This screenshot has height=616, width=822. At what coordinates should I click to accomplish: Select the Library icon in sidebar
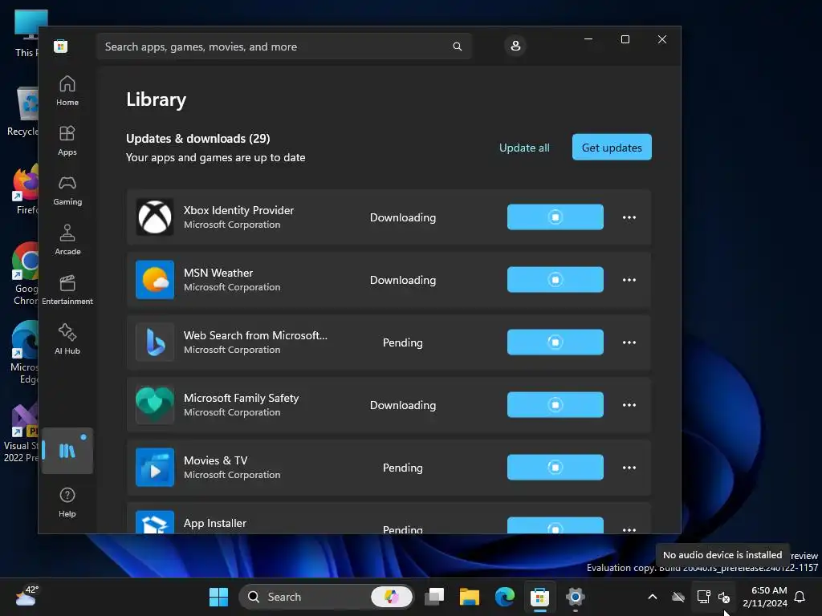[67, 451]
